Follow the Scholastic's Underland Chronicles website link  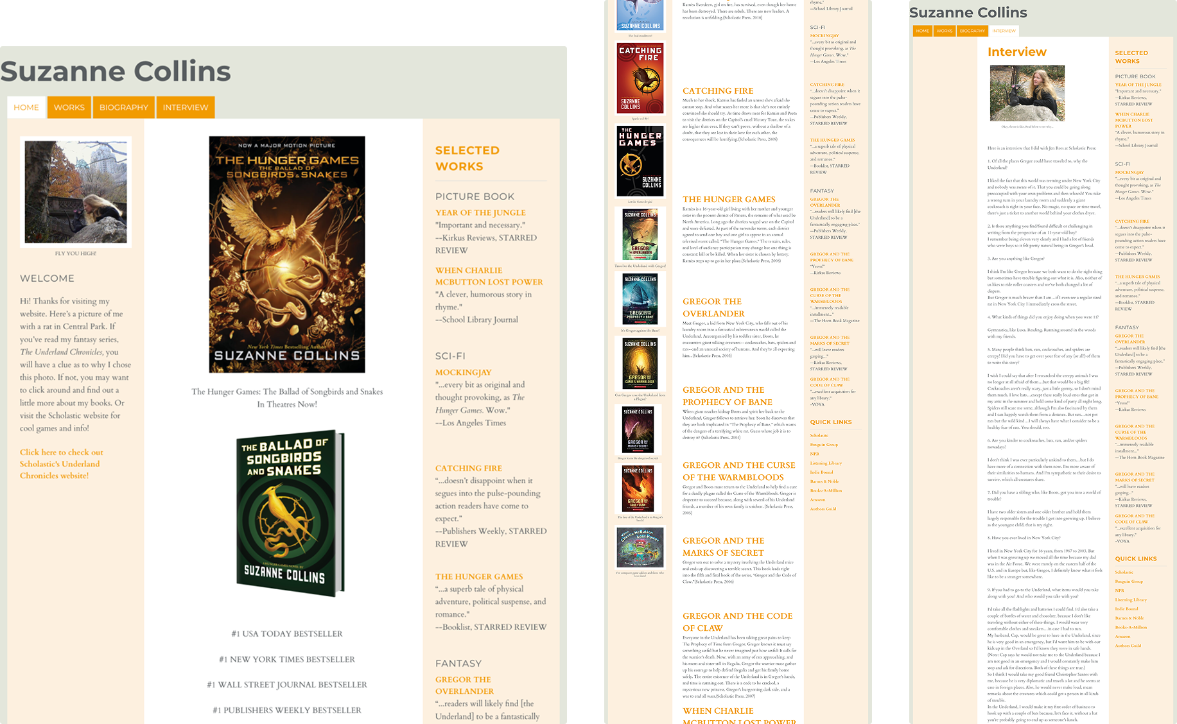[61, 464]
